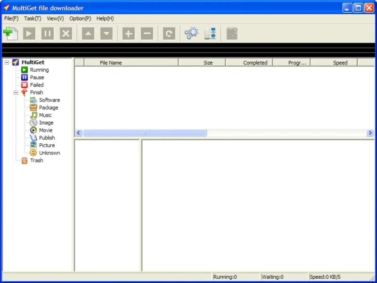Delete task with the X toolbar icon

point(66,33)
